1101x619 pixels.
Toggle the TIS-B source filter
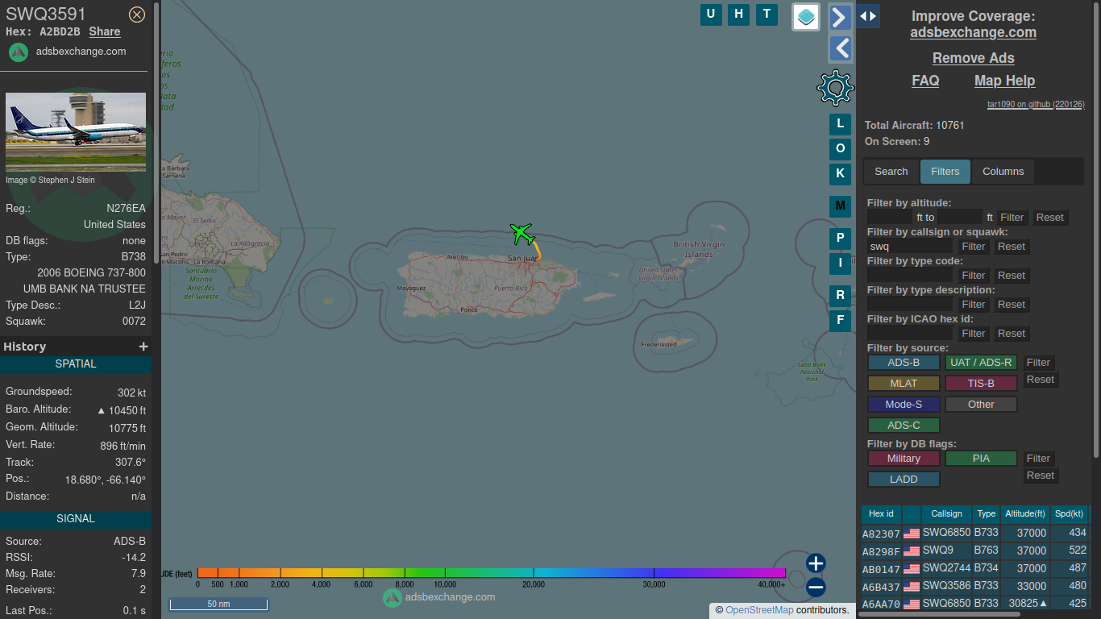coord(981,384)
